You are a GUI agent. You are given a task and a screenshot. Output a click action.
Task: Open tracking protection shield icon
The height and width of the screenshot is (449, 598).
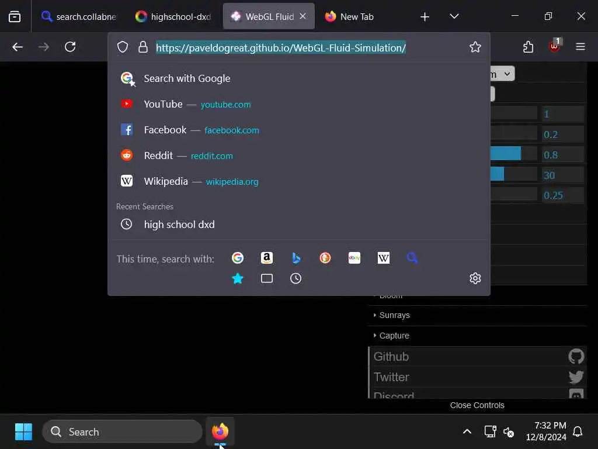tap(123, 47)
